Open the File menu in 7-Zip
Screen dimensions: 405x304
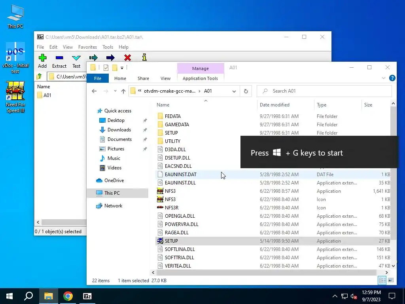click(40, 47)
